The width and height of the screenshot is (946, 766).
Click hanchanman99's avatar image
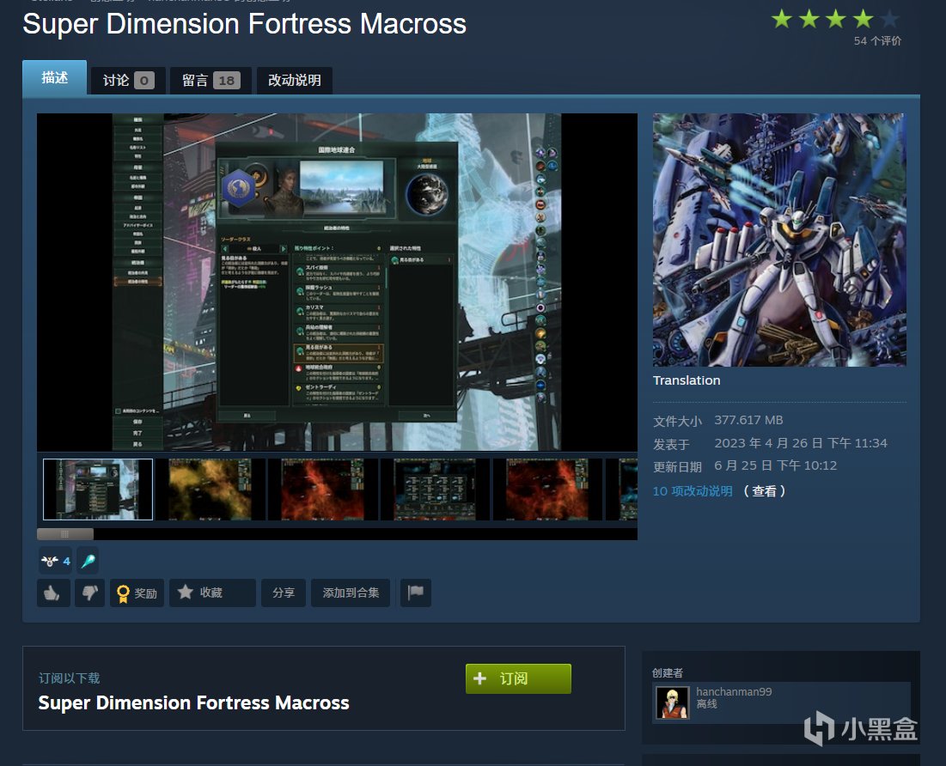[672, 702]
